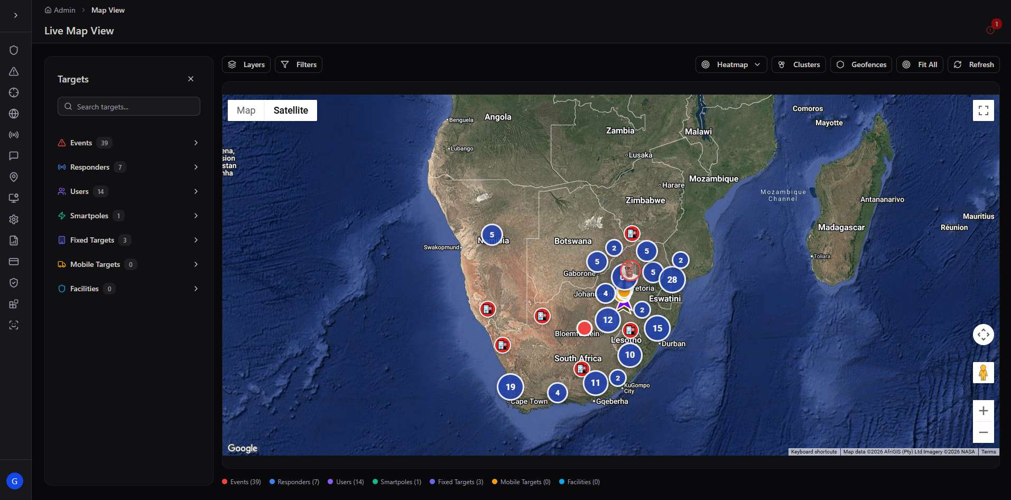Expand the Mobile Targets category
This screenshot has width=1011, height=500.
(x=129, y=264)
